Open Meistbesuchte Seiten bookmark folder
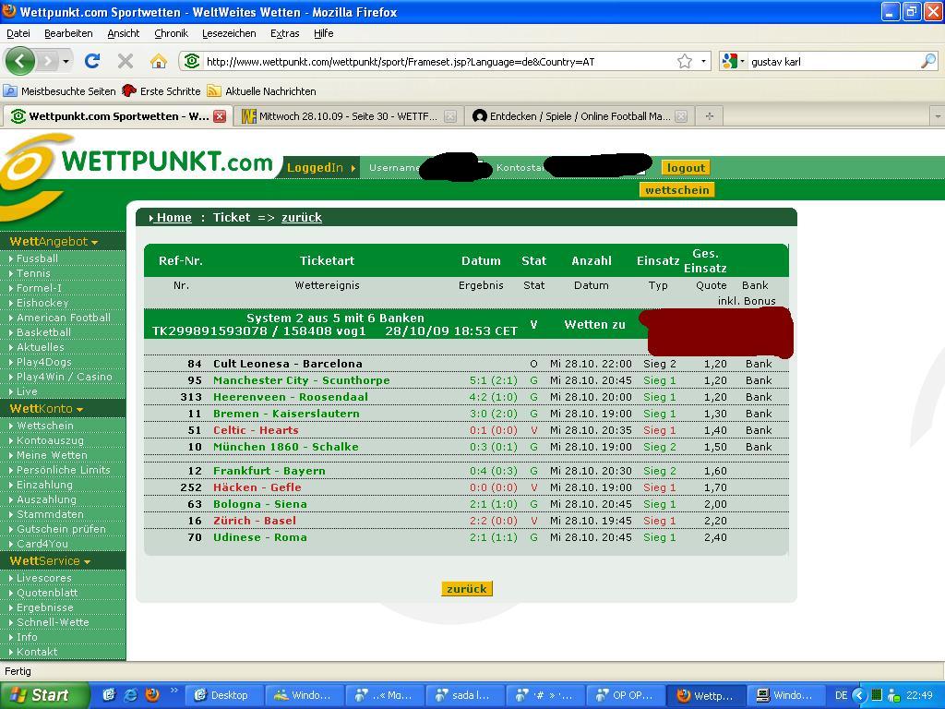Image resolution: width=945 pixels, height=709 pixels. (x=60, y=91)
